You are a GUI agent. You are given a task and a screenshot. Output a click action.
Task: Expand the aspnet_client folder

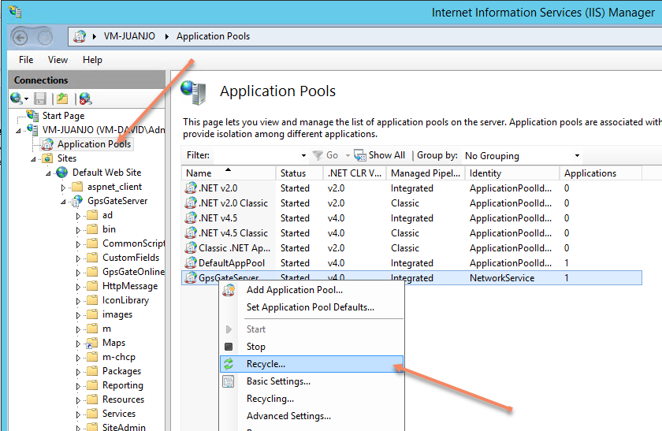tap(63, 187)
